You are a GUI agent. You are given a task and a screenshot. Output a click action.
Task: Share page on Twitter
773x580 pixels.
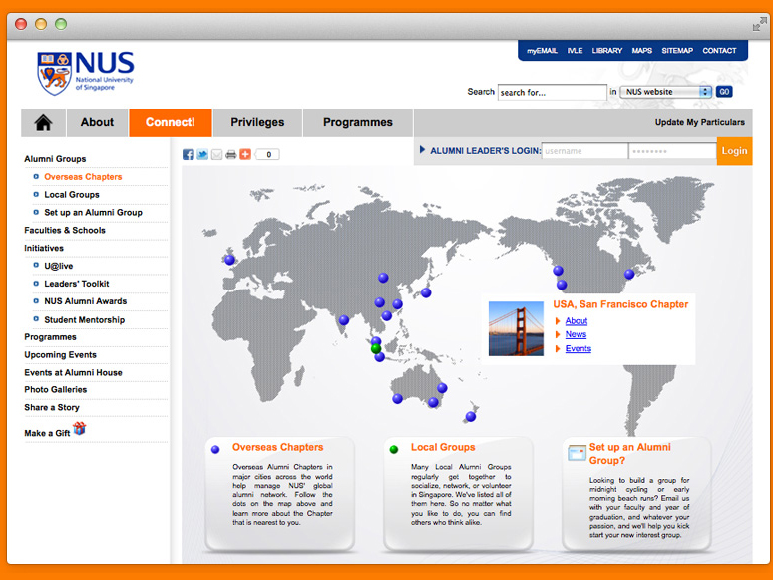point(202,154)
